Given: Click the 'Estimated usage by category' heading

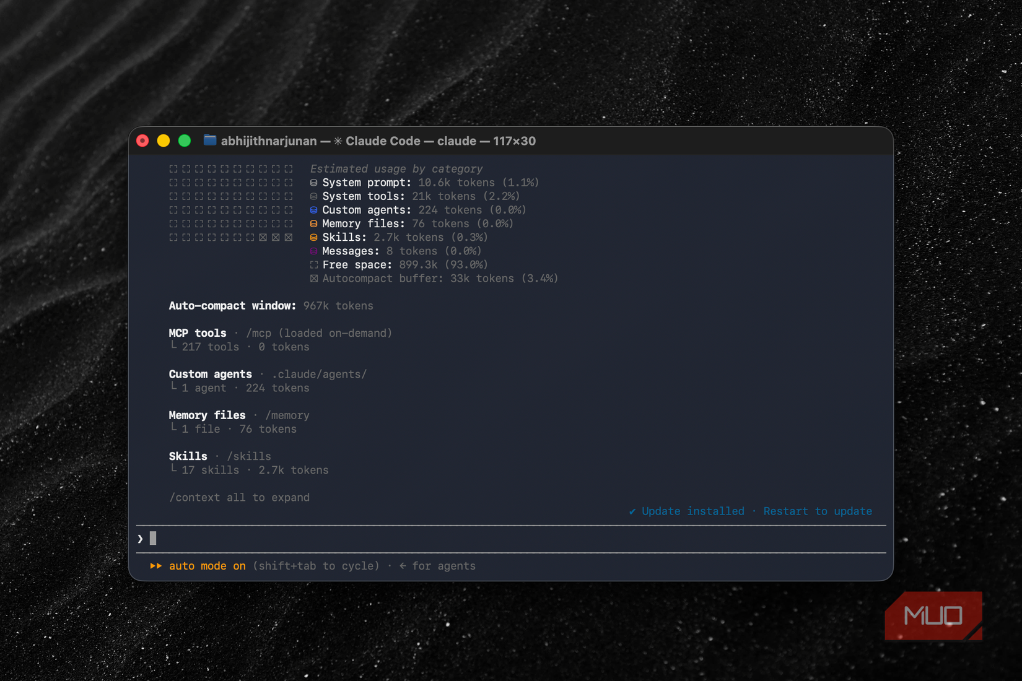Looking at the screenshot, I should click(396, 169).
